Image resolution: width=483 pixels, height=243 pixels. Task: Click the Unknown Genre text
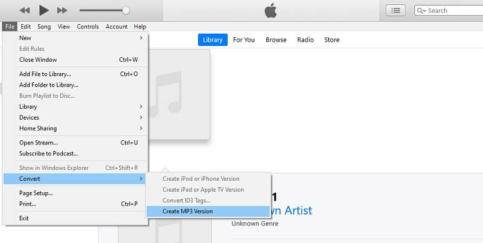(255, 224)
